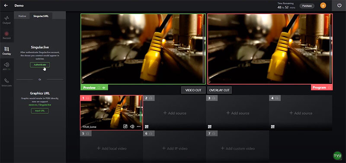Viewport: 346px width, 163px height.
Task: Toggle headphone monitoring on source 2
Action: pos(151,98)
